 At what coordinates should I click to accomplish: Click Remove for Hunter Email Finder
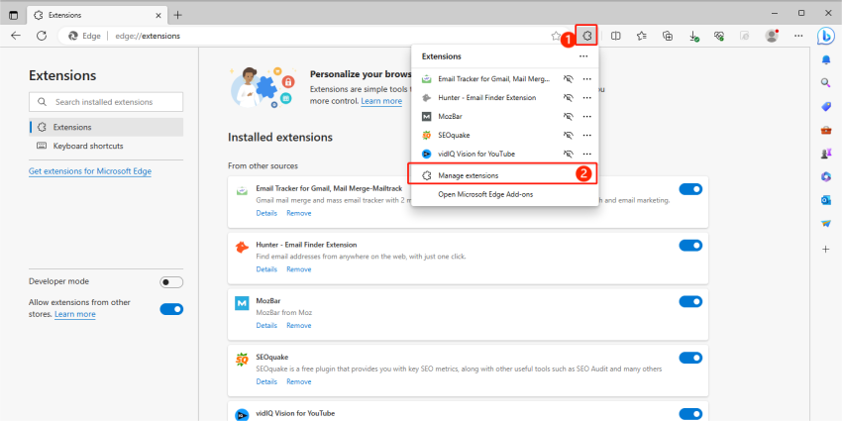298,269
